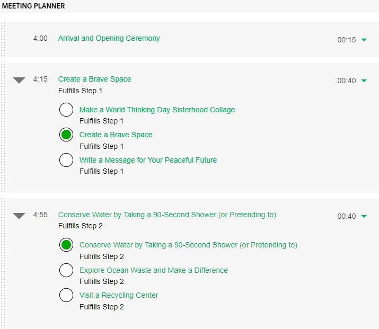Image resolution: width=379 pixels, height=329 pixels.
Task: Open the Visit a Recycling Center link
Action: [119, 295]
